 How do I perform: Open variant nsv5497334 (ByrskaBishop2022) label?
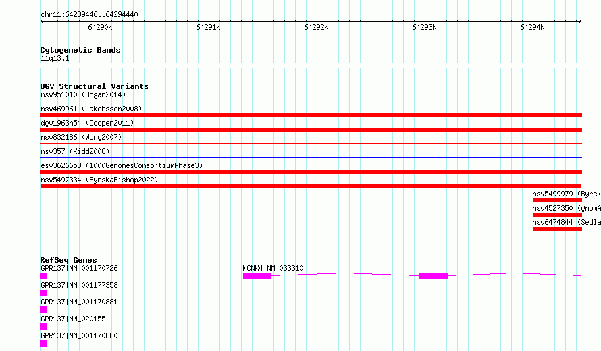pos(99,180)
